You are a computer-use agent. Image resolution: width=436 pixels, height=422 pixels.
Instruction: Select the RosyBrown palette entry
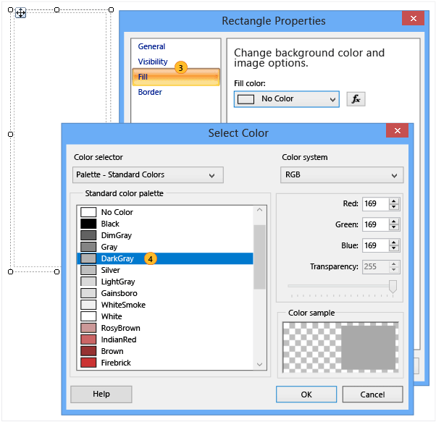[165, 328]
